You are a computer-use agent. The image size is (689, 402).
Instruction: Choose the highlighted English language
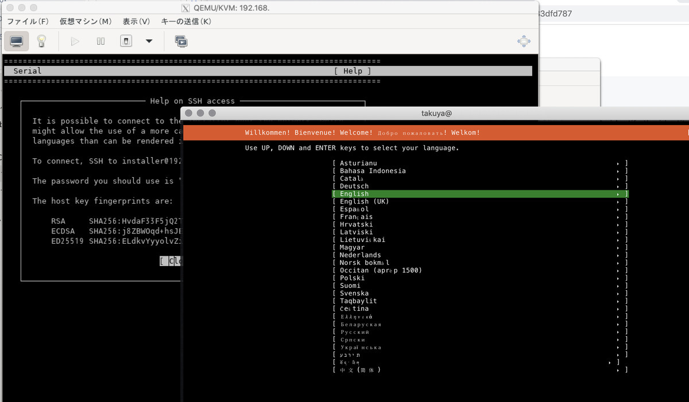pos(480,194)
